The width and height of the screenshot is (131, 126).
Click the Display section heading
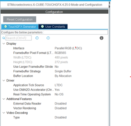(x=11, y=44)
